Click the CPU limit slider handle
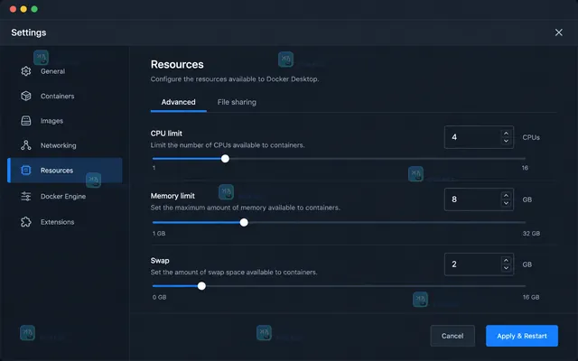578x361 pixels. click(x=225, y=159)
